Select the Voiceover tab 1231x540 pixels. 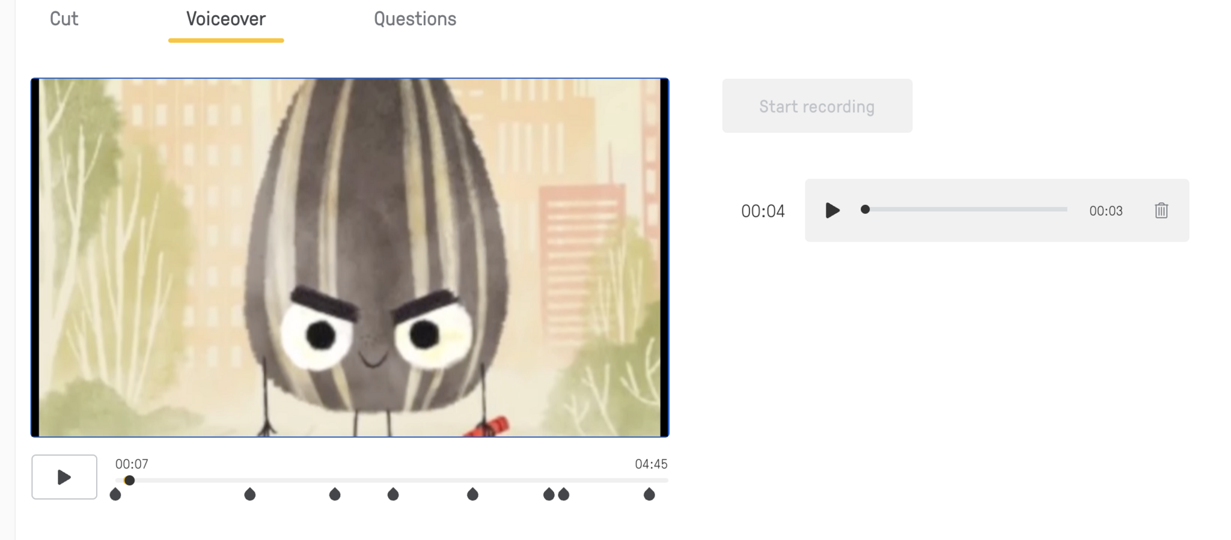tap(226, 19)
